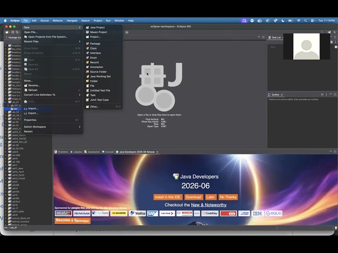Click the Interface icon in New submenu

pyautogui.click(x=88, y=53)
